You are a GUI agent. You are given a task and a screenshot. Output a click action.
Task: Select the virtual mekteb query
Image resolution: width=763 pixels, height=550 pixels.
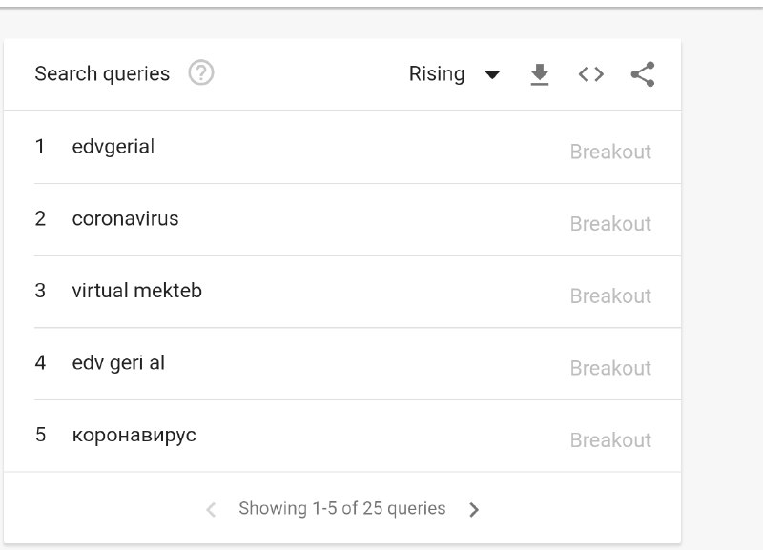tap(137, 291)
